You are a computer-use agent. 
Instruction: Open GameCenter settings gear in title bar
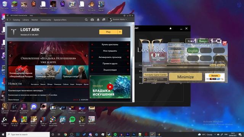tap(124, 16)
